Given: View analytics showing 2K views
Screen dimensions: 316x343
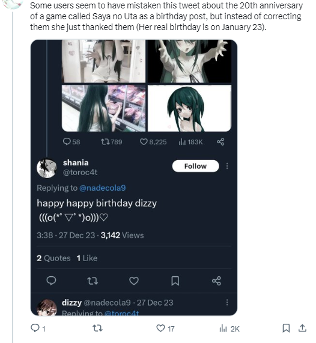Looking at the screenshot, I should point(229,329).
